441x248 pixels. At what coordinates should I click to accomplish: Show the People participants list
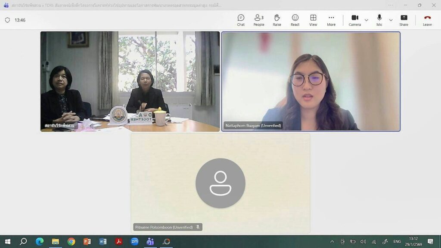tap(259, 20)
